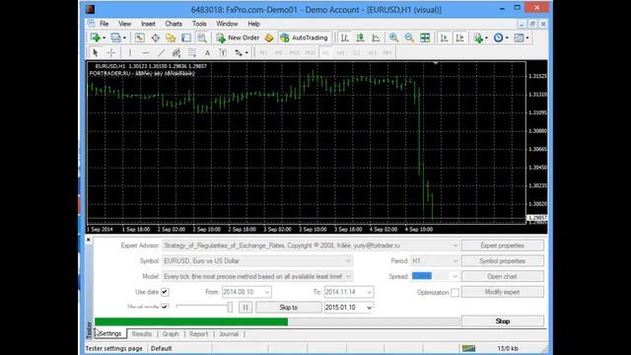This screenshot has width=631, height=355.
Task: Click the Expert properties button
Action: coord(502,246)
